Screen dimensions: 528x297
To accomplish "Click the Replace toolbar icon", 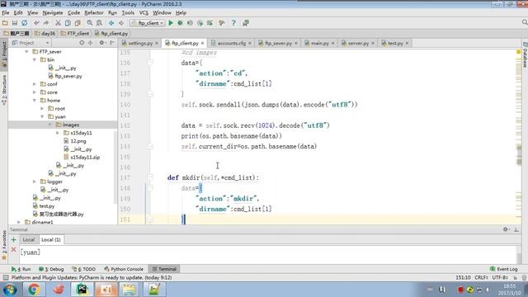I will click(x=99, y=23).
